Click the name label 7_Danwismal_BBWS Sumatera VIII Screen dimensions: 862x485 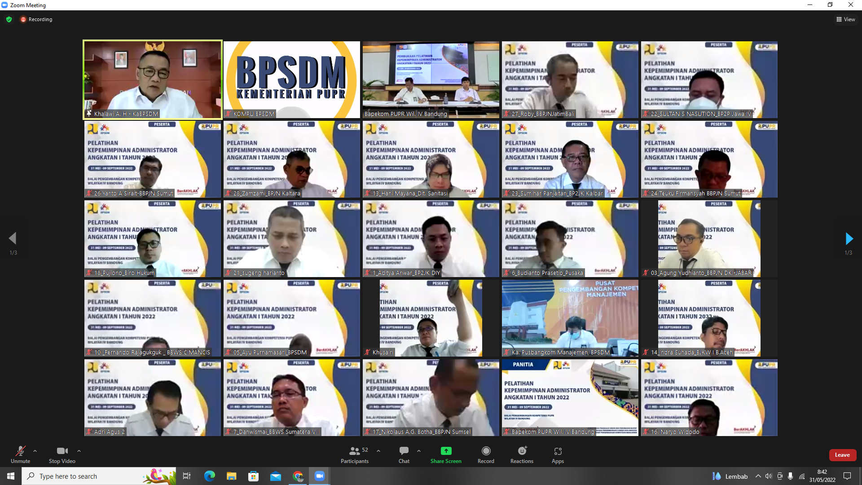[x=276, y=432]
